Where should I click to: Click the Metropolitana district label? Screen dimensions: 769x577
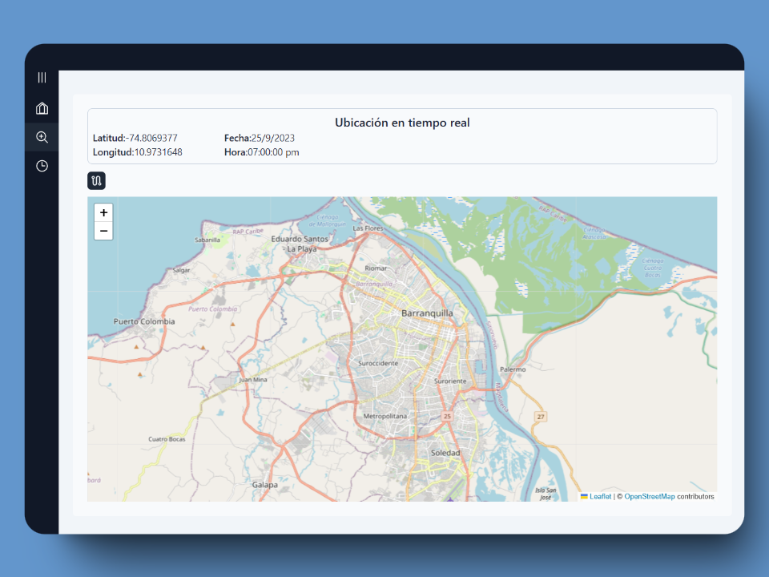click(x=385, y=417)
